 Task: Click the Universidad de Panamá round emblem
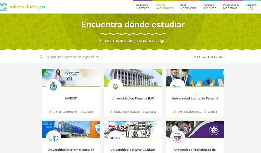click(x=116, y=87)
